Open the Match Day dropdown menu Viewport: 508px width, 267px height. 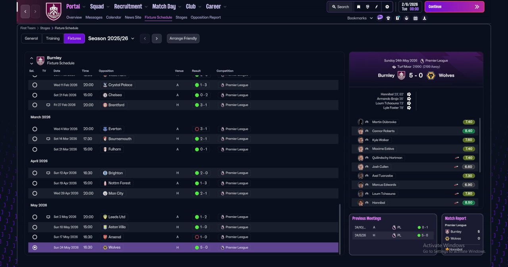click(167, 6)
